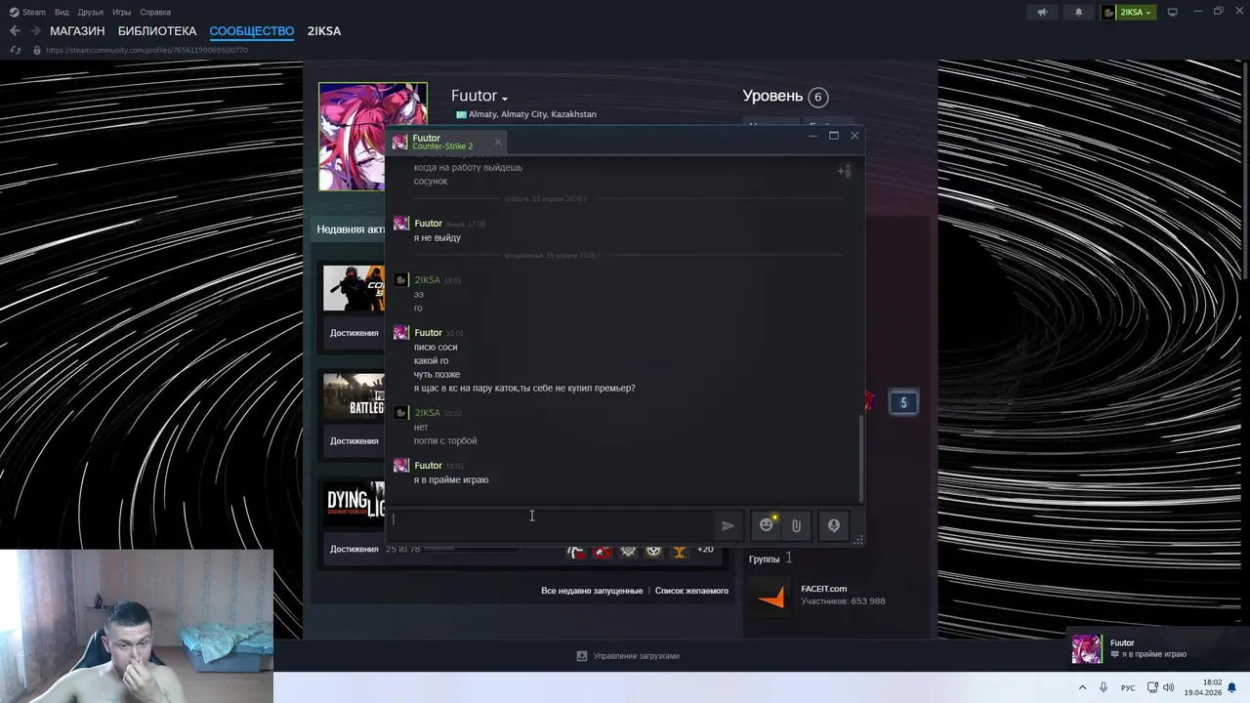Open the Dying Light game thumbnail
This screenshot has height=703, width=1250.
click(x=354, y=504)
